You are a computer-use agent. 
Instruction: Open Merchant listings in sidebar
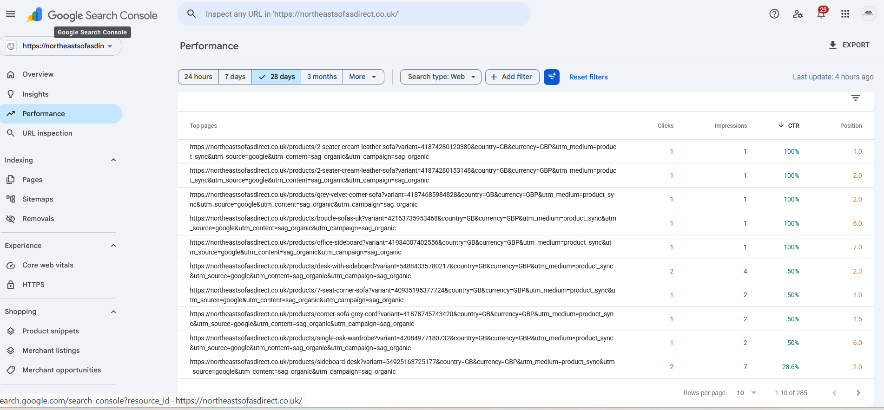51,351
